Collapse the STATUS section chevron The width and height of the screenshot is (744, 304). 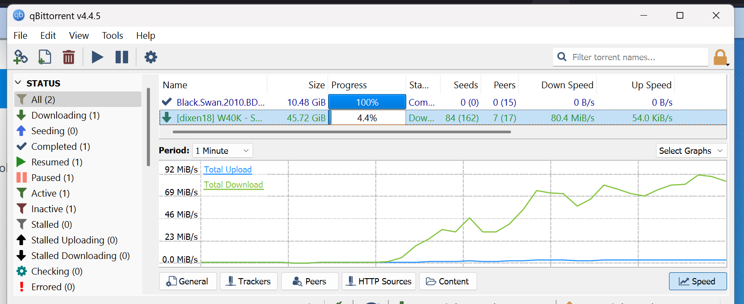click(x=18, y=83)
